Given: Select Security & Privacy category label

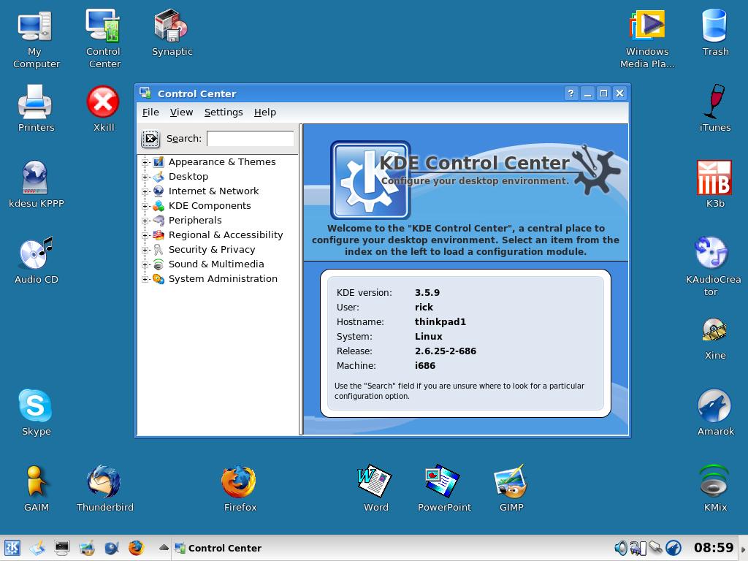Looking at the screenshot, I should coord(212,250).
